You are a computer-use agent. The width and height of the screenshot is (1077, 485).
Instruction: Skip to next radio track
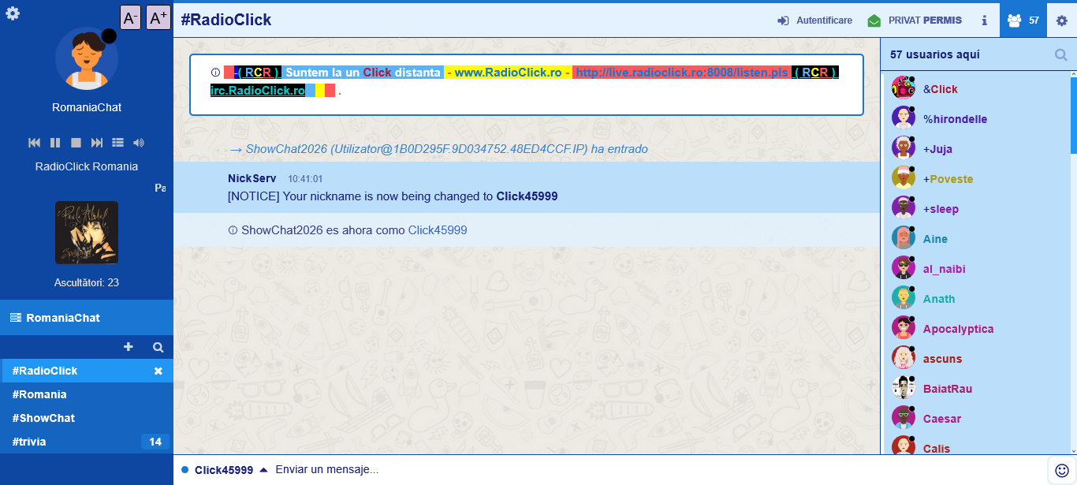pyautogui.click(x=97, y=143)
